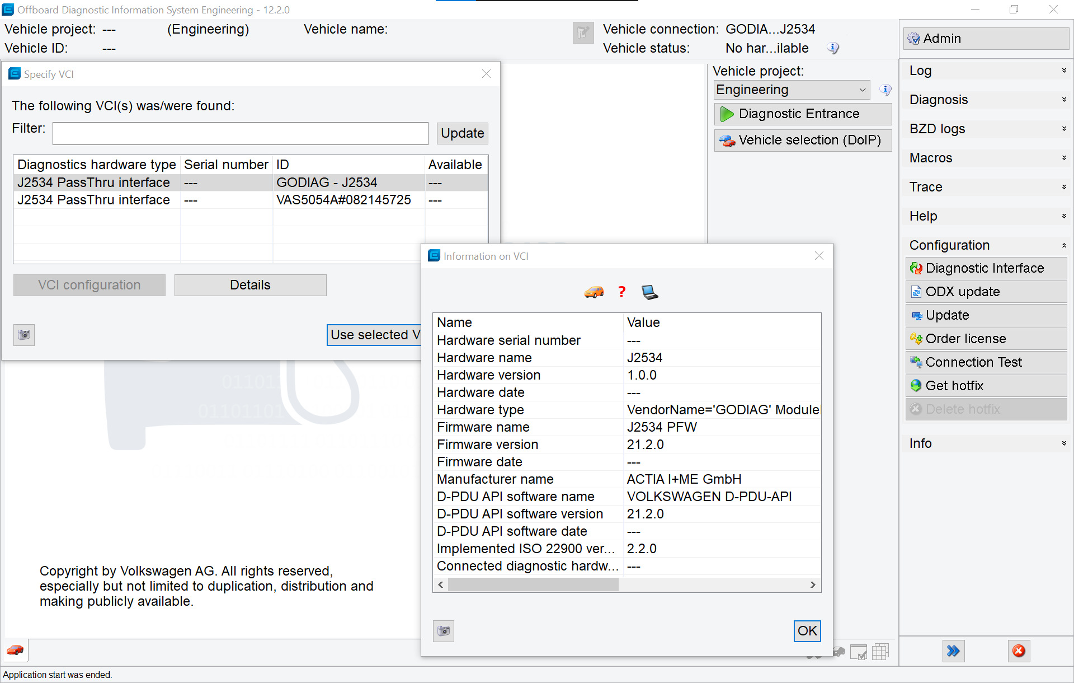Run the Connection Test
The height and width of the screenshot is (683, 1074).
(x=986, y=362)
